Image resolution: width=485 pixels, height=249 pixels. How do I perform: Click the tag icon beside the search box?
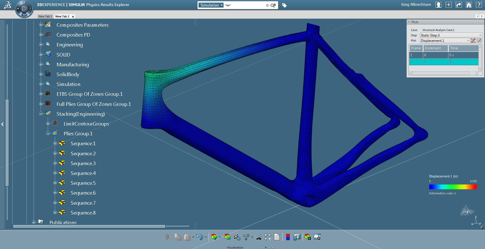pos(284,5)
